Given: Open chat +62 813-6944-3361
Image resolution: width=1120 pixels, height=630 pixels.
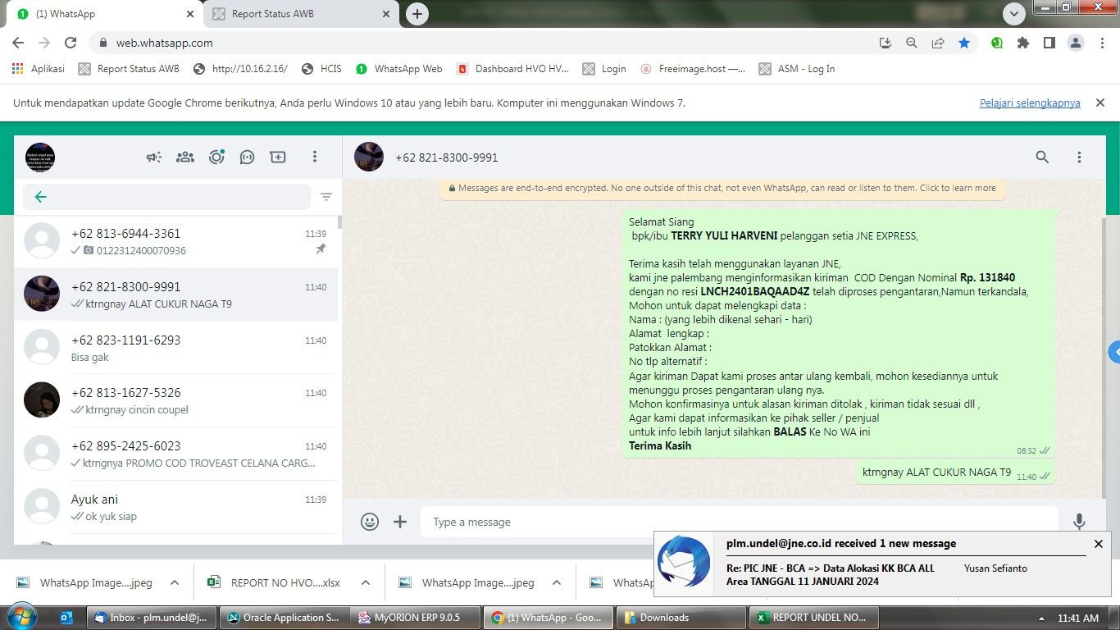Looking at the screenshot, I should 178,241.
